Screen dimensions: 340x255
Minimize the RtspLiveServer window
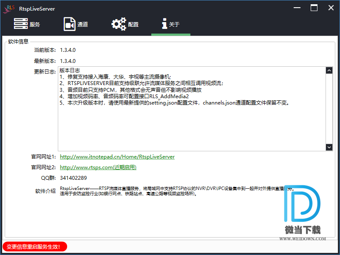click(297, 8)
